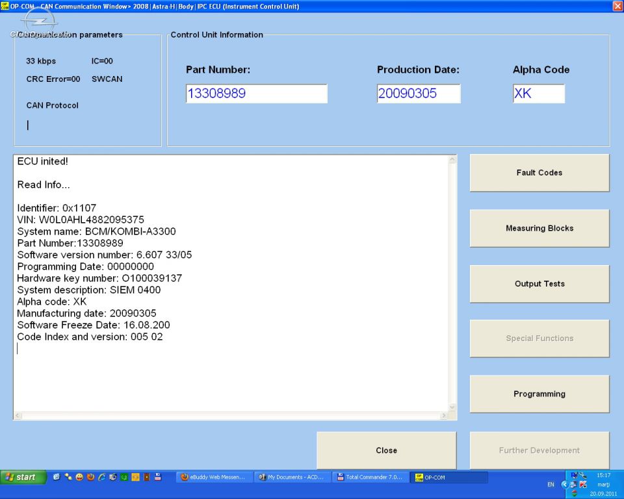The image size is (624, 499).
Task: Open Measuring Blocks
Action: tap(539, 228)
